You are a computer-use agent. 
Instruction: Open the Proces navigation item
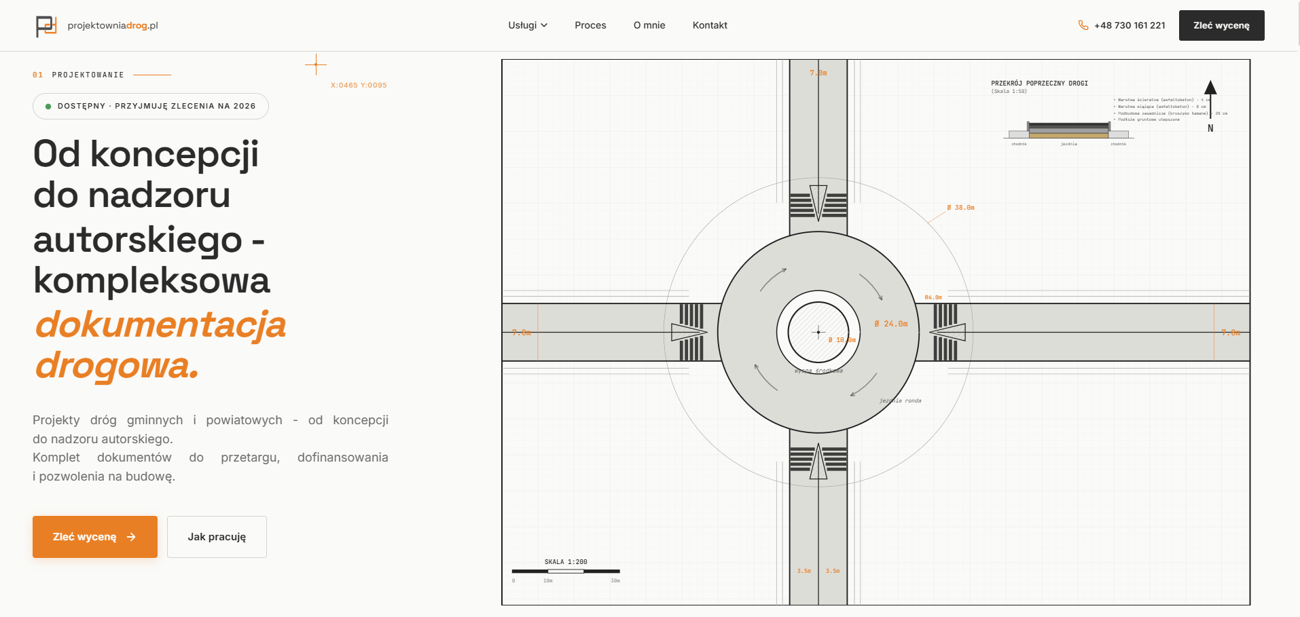pyautogui.click(x=590, y=25)
